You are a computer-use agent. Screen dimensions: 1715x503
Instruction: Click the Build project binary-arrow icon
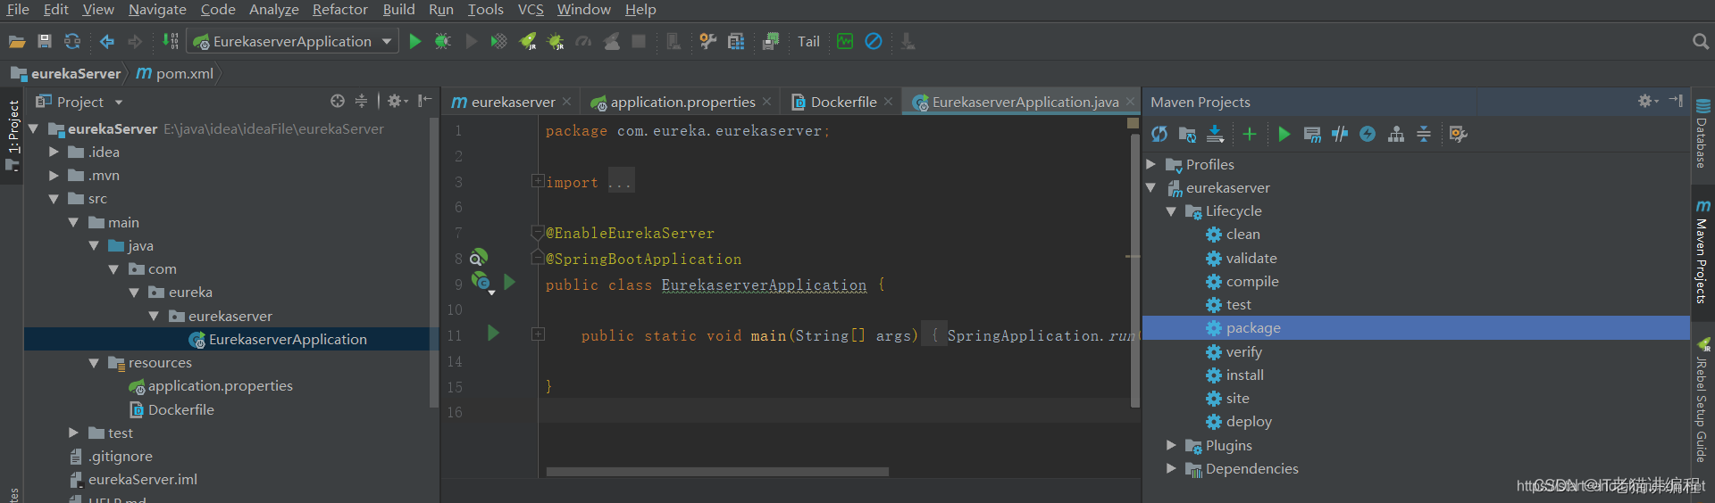[170, 41]
